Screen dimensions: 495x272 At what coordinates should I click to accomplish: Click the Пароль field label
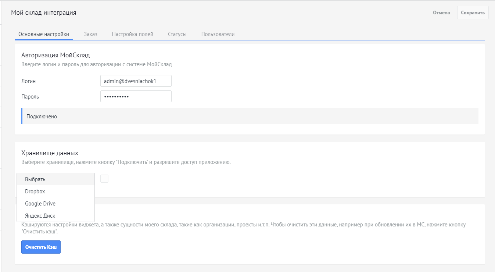coord(30,97)
